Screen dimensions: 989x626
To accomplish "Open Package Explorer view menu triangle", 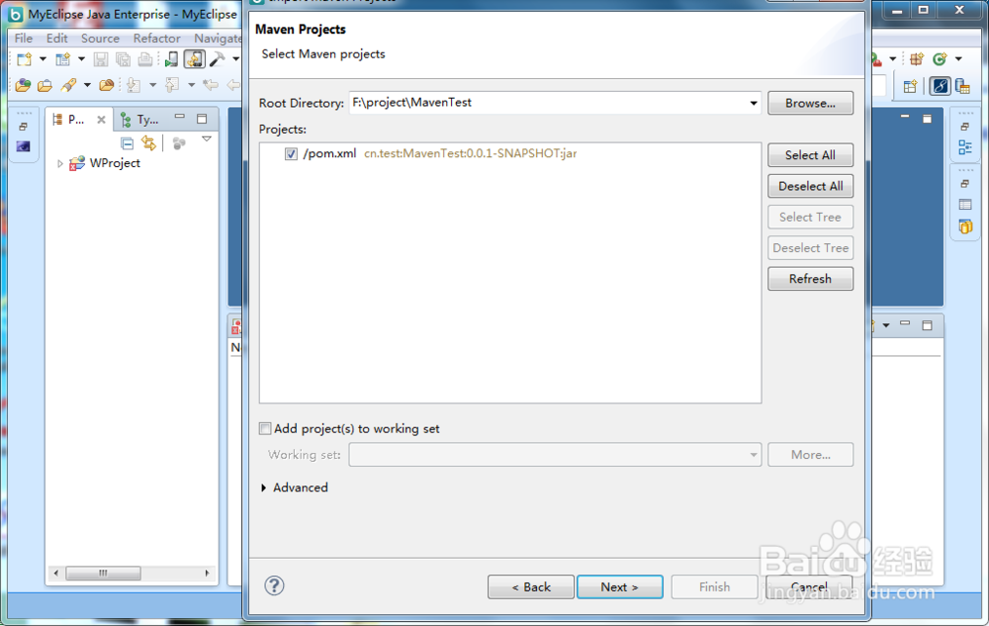I will (207, 138).
